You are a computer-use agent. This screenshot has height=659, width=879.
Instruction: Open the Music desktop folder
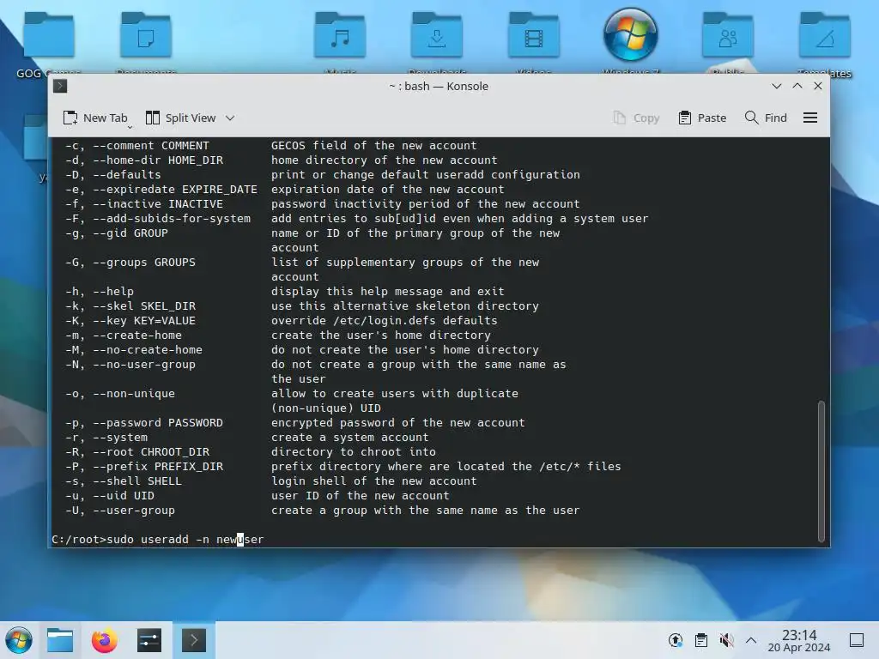tap(340, 44)
